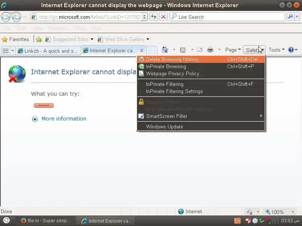Screen dimensions: 302x226
Task: Click the Forward navigation arrow
Action: point(16,17)
